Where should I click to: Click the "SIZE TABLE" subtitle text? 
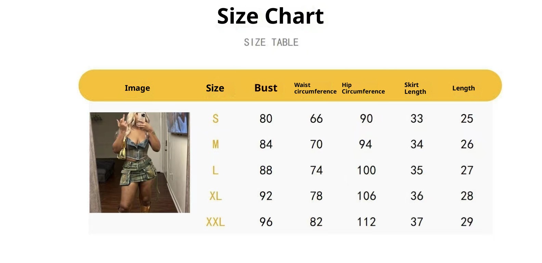coord(271,42)
